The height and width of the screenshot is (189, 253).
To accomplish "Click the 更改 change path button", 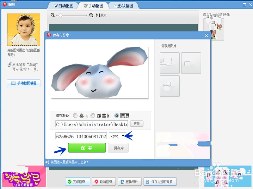I will click(x=137, y=123).
